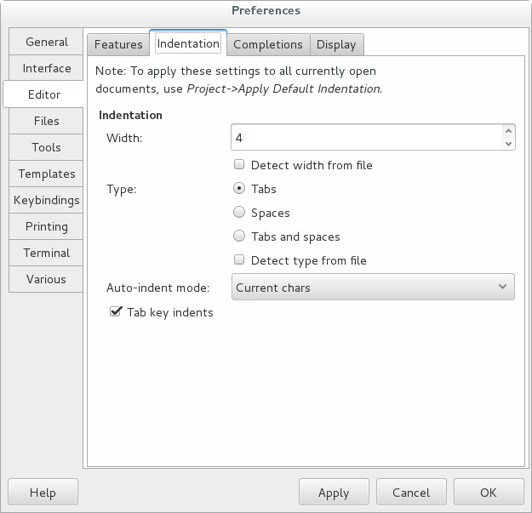Viewport: 532px width, 513px height.
Task: Increase the indentation width with up arrow
Action: pyautogui.click(x=509, y=131)
